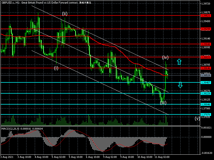Click the 11 Aug 02:00 time axis label
This screenshot has width=214, height=160.
(x=162, y=157)
